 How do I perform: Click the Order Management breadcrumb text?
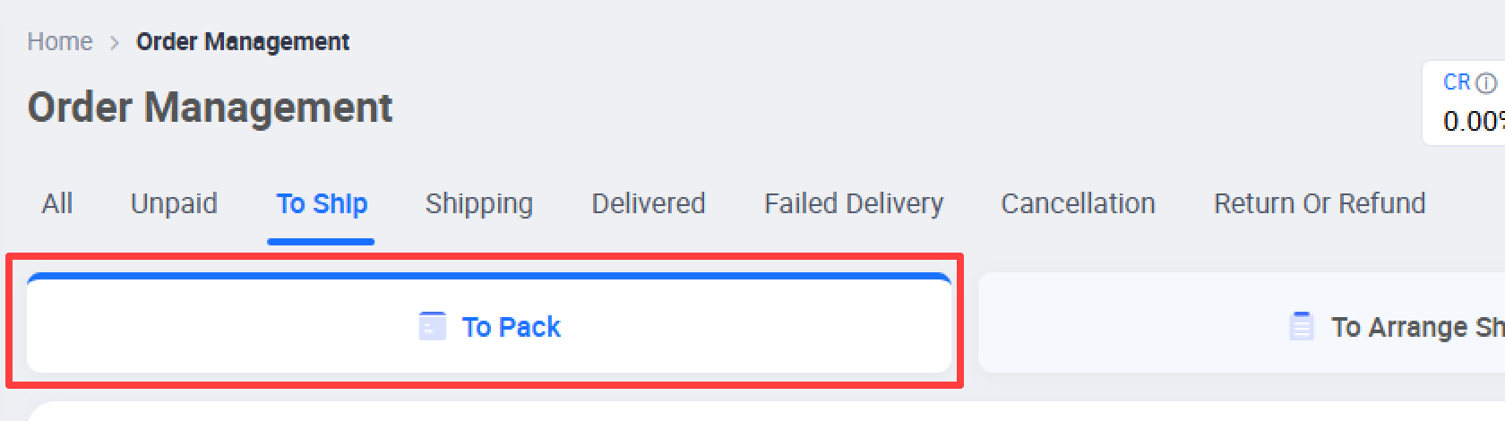click(243, 42)
